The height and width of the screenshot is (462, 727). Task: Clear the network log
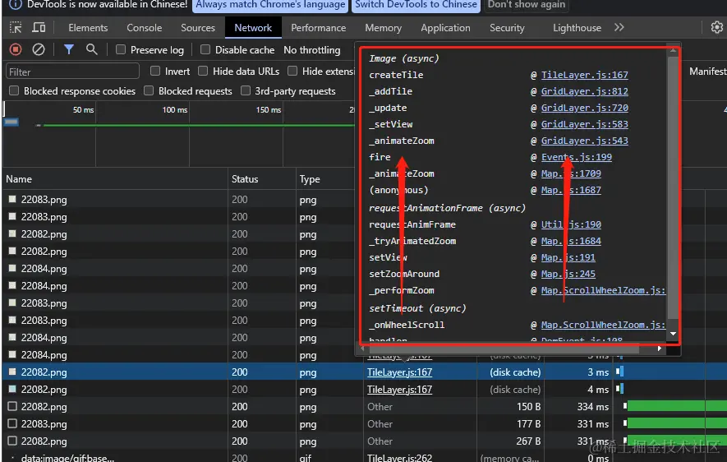[39, 49]
